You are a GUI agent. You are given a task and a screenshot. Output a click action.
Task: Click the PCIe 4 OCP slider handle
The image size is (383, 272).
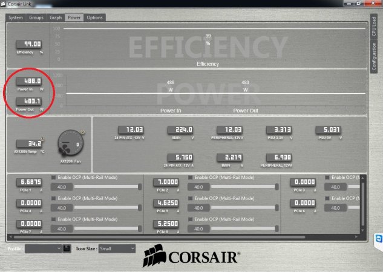(x=140, y=207)
